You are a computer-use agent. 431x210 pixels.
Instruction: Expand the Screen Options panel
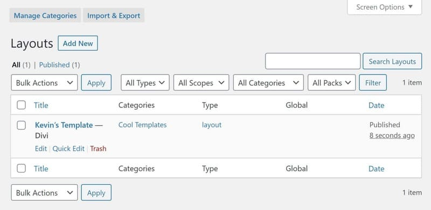(384, 7)
